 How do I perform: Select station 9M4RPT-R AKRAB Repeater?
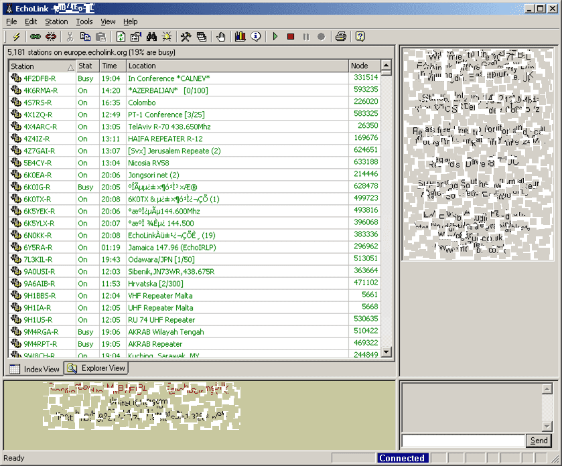point(195,344)
